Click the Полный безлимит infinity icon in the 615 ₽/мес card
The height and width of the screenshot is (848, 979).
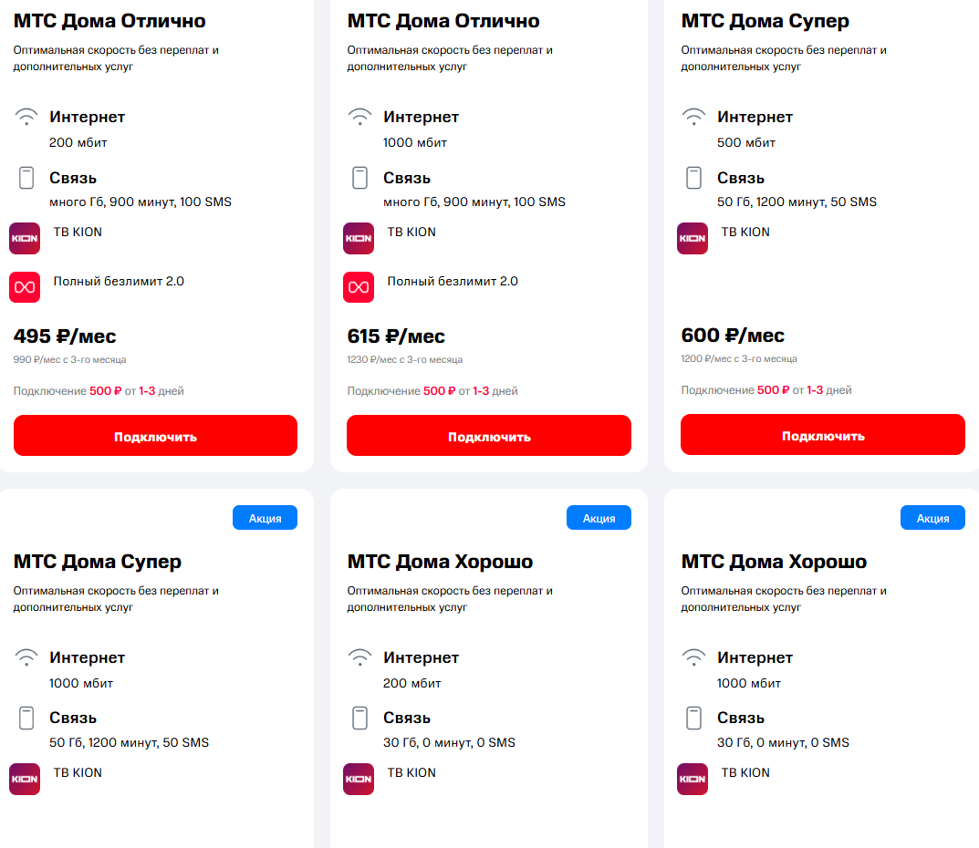359,287
